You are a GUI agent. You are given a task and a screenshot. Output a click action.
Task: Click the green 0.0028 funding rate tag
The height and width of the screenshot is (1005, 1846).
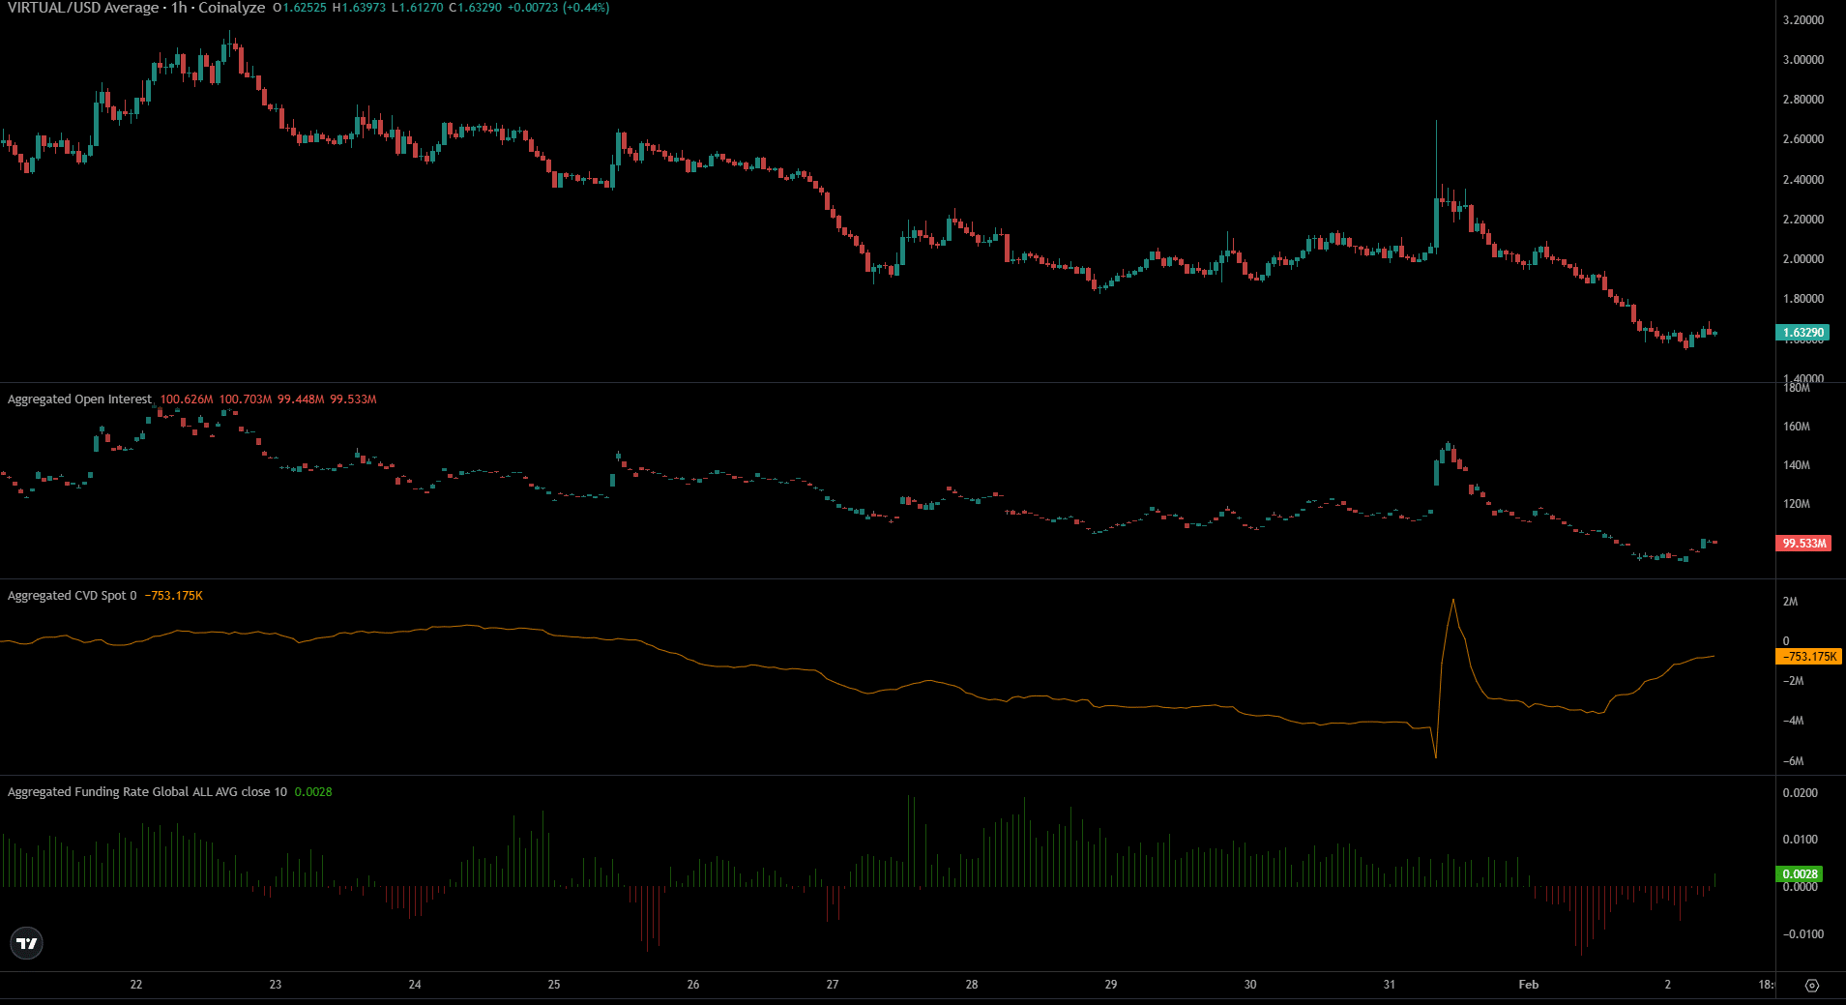coord(1800,874)
